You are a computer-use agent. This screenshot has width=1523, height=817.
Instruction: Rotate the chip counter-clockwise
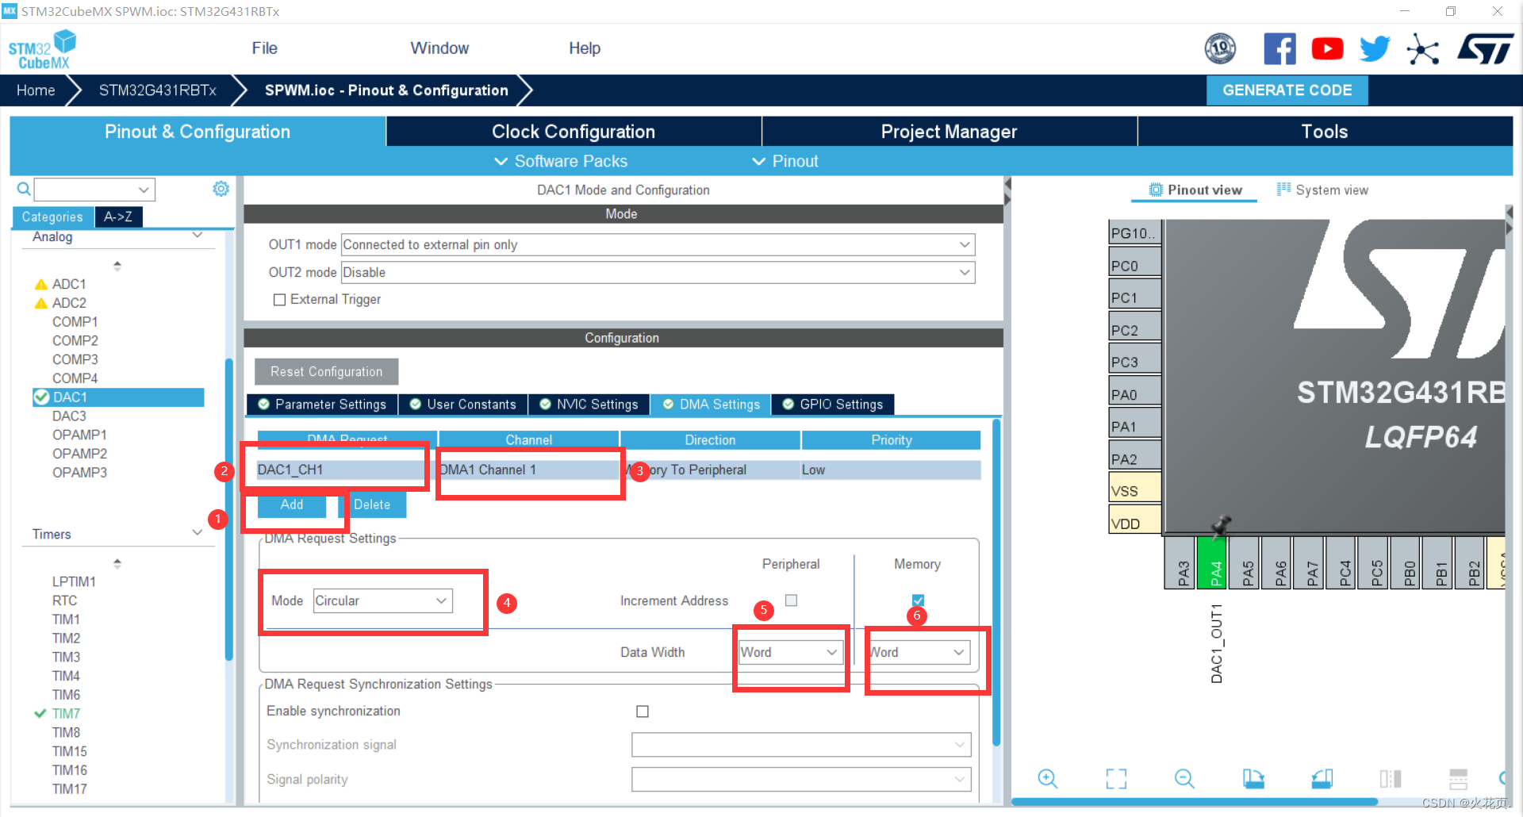point(1322,778)
